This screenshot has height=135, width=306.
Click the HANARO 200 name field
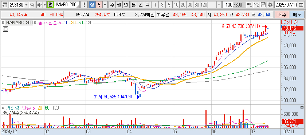[67, 5]
